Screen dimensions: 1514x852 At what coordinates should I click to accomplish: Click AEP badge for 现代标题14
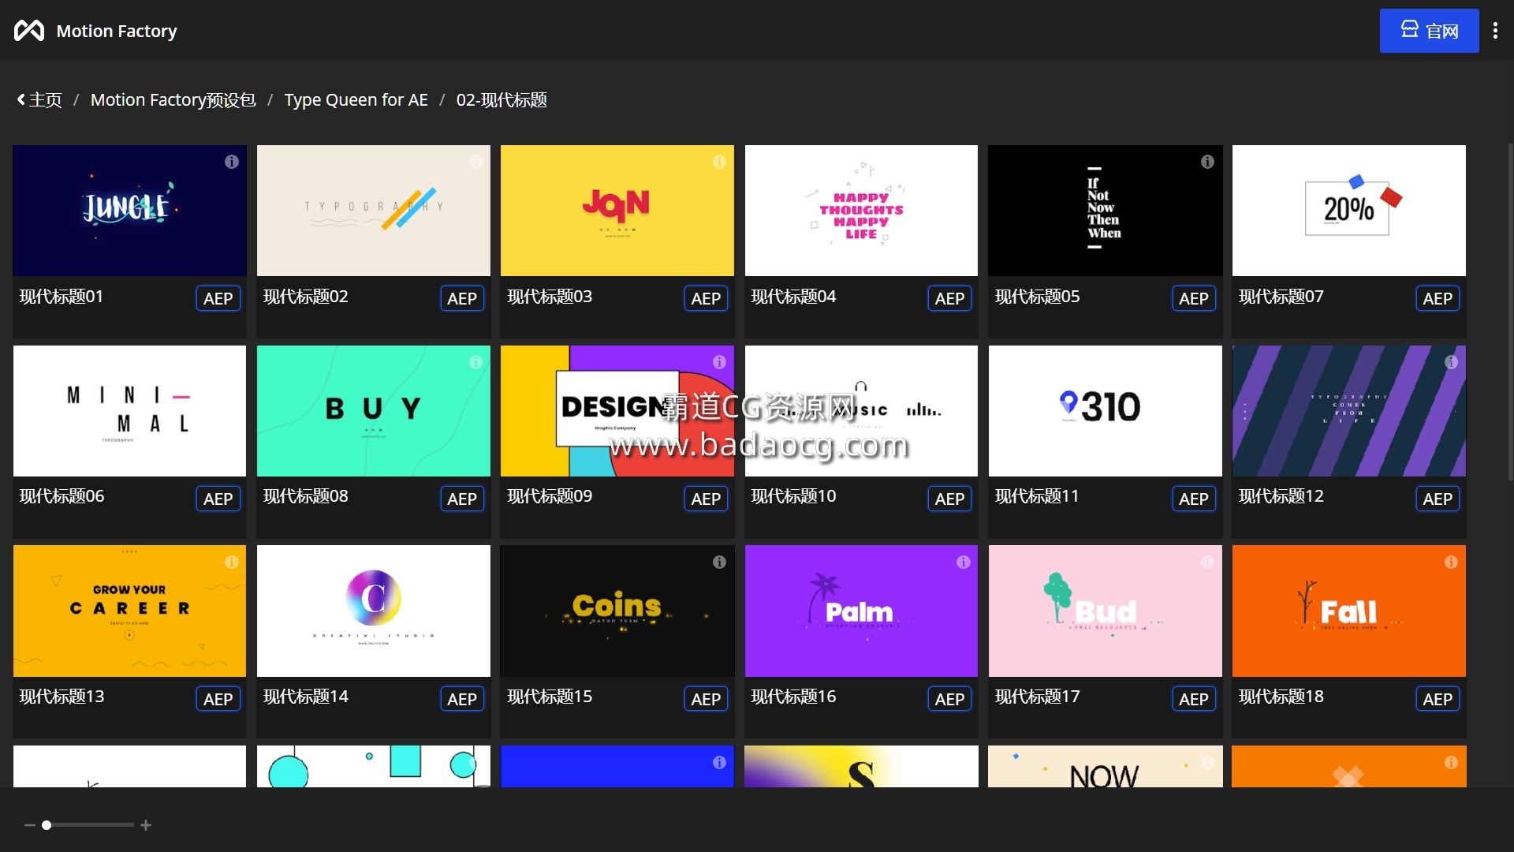(461, 700)
